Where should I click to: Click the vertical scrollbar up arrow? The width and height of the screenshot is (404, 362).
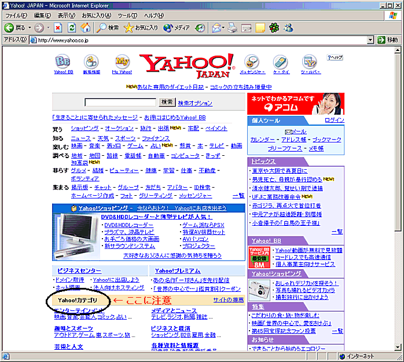click(x=398, y=50)
